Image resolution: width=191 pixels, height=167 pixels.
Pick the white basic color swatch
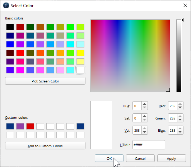tap(80, 70)
